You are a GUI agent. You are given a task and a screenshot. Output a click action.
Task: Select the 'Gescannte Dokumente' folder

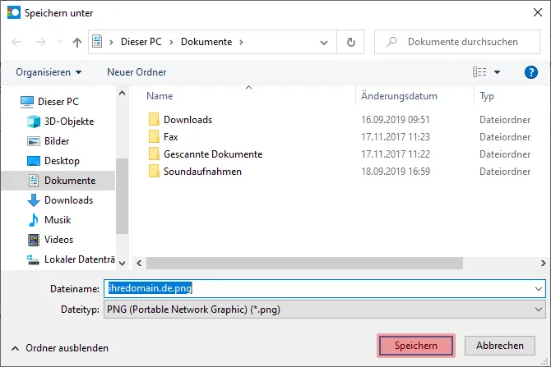click(213, 154)
